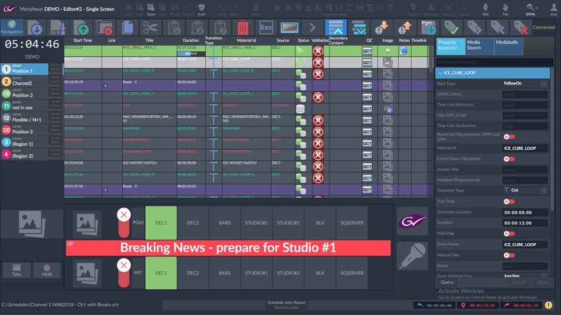This screenshot has width=561, height=315.
Task: Click the right chevron in toolbar
Action: tap(312, 28)
